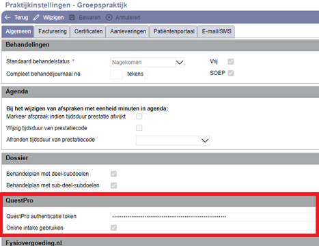Toggle the Vrij checkbox
The width and height of the screenshot is (319, 246).
tap(231, 61)
